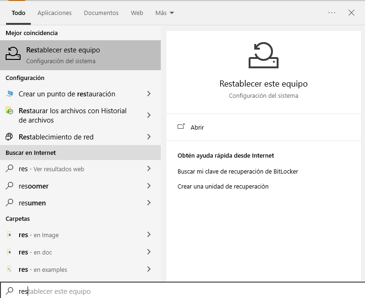This screenshot has width=365, height=298.
Task: Click the magnifier icon next to resumen
Action: 9,203
